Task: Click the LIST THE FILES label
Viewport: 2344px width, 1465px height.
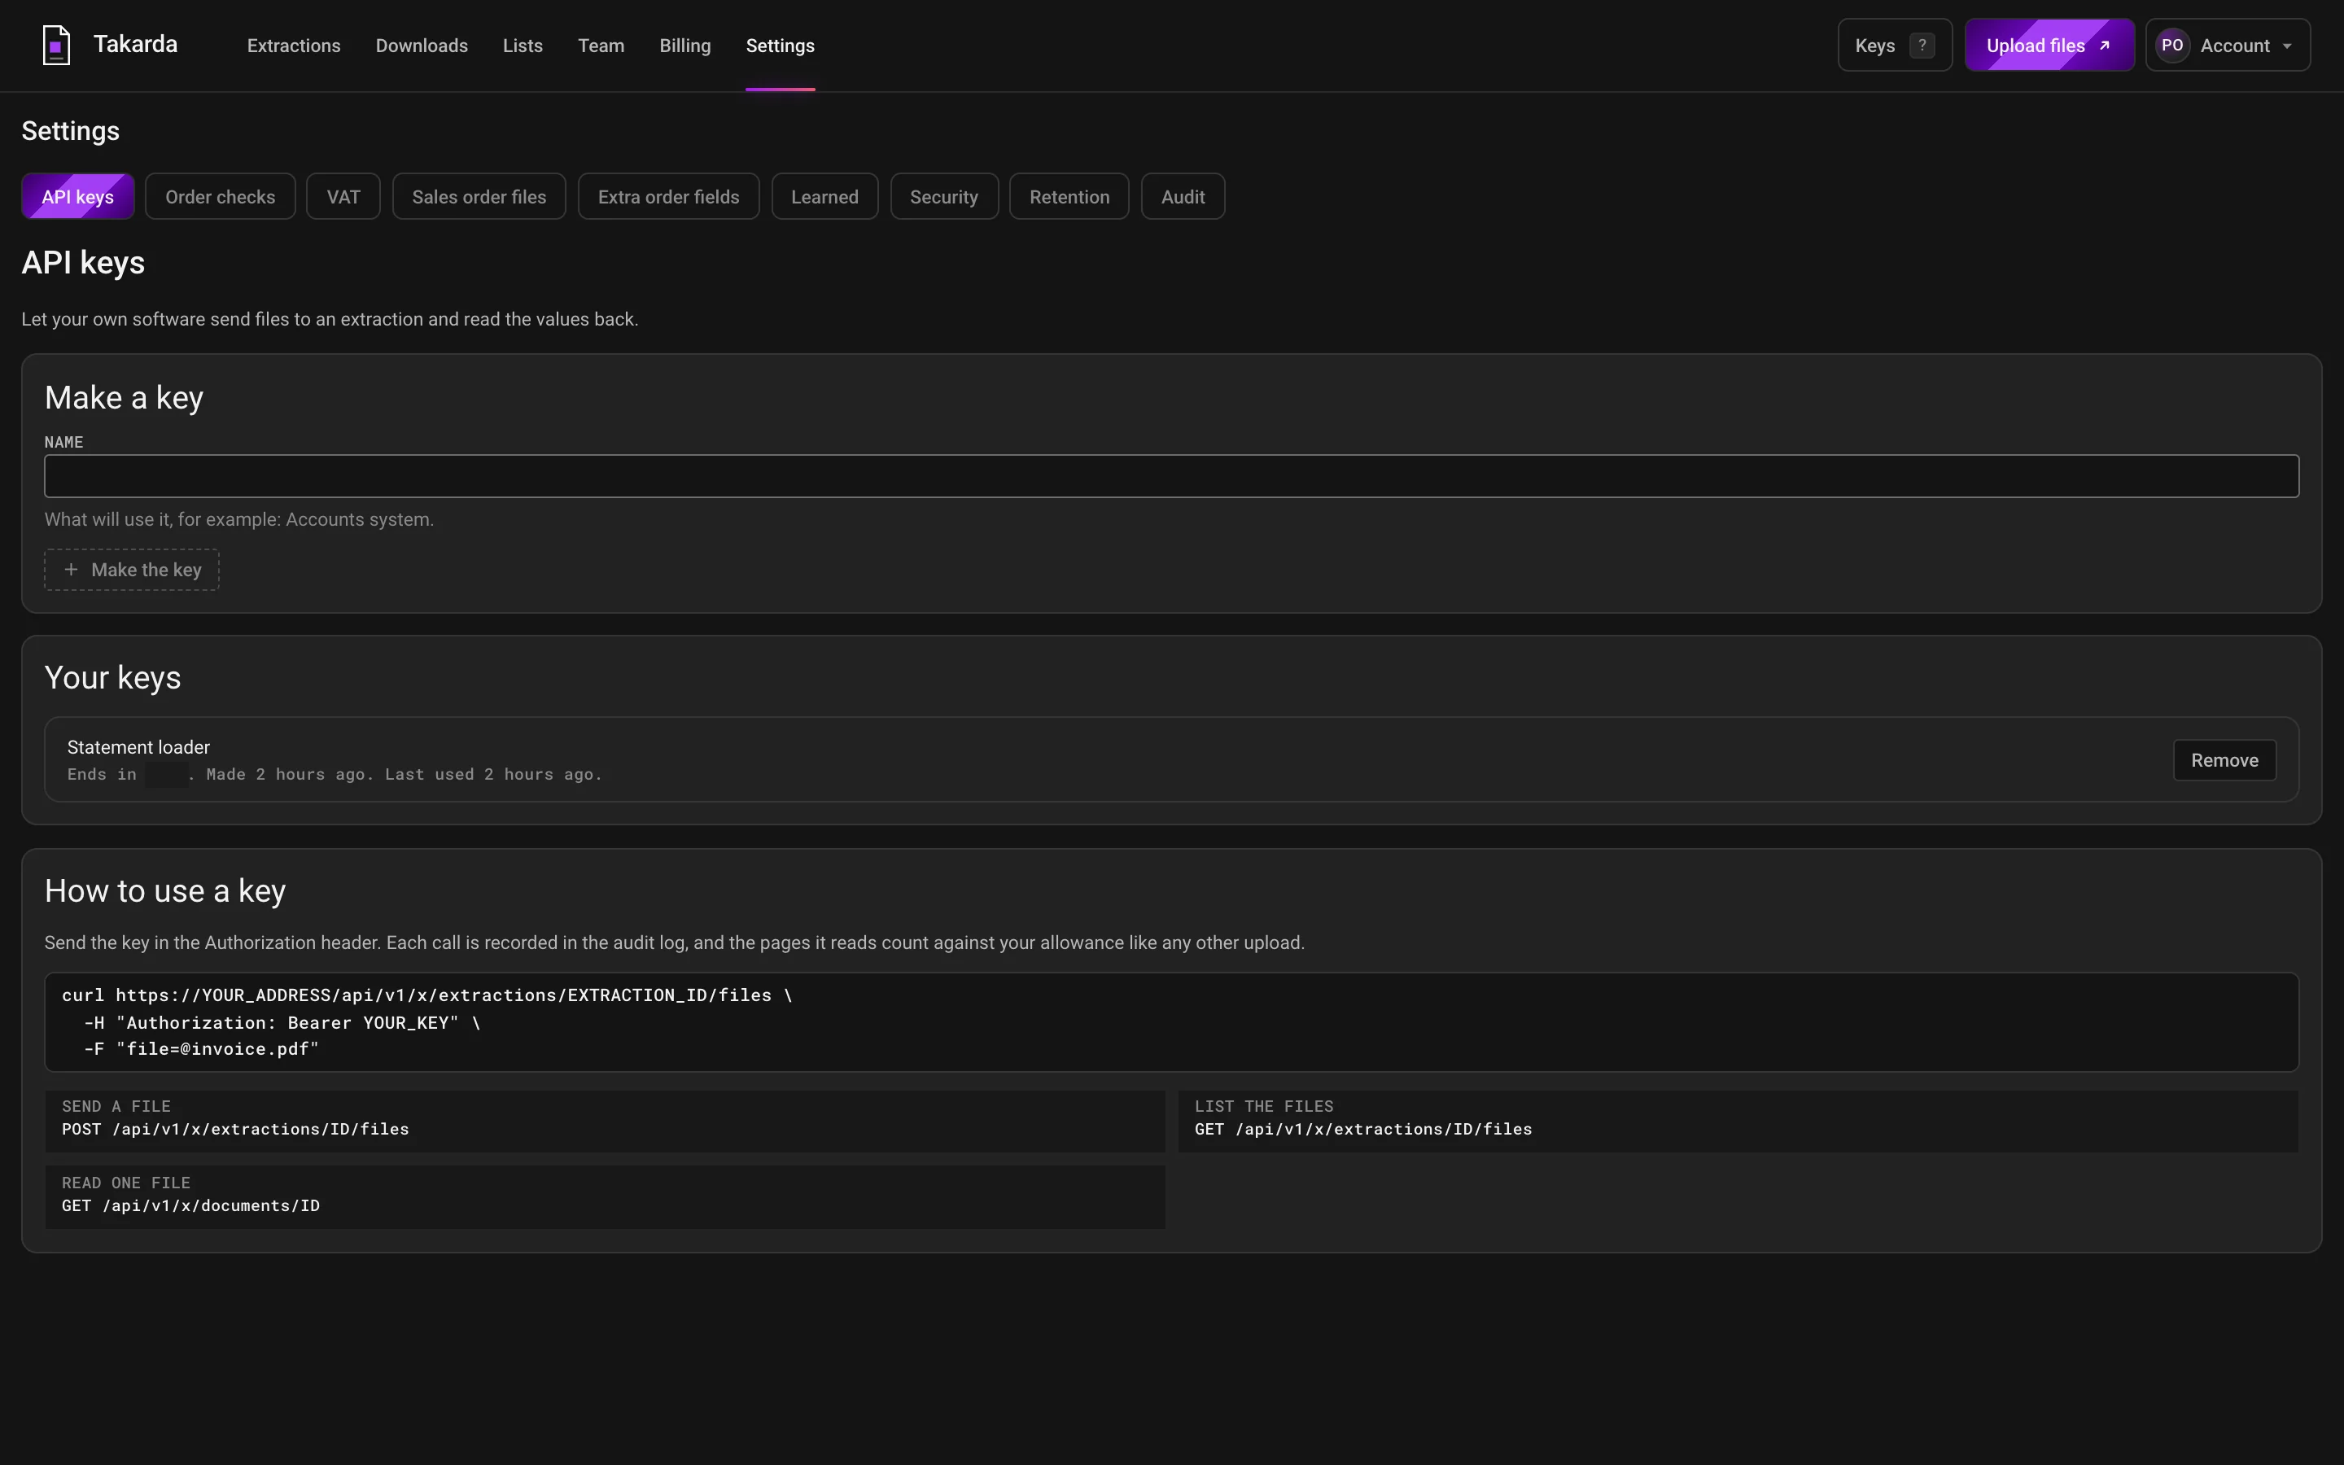Action: (1264, 1107)
